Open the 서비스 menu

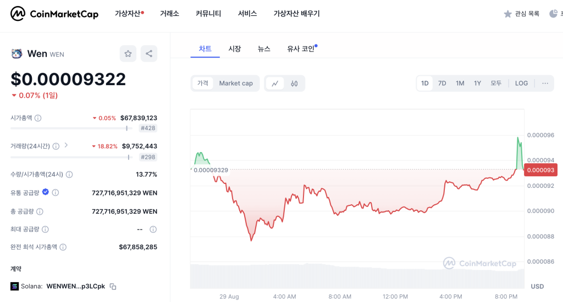(247, 14)
